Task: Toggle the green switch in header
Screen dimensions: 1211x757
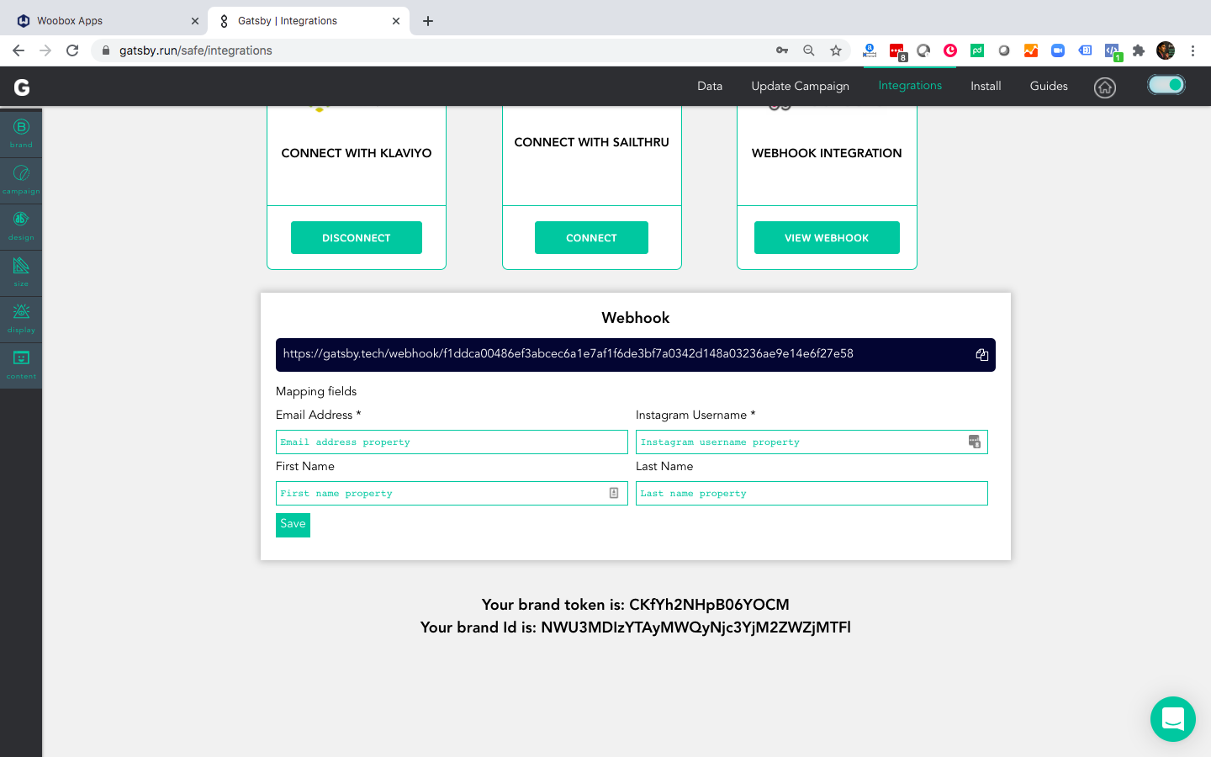Action: (x=1166, y=85)
